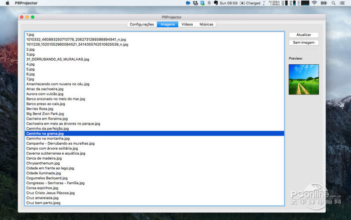The image size is (351, 220).
Task: Switch to the Configurações tab
Action: pos(142,24)
